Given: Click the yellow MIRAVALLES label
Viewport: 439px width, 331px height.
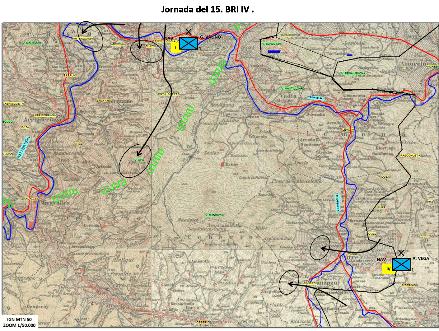Looking at the screenshot, I should pyautogui.click(x=30, y=199).
